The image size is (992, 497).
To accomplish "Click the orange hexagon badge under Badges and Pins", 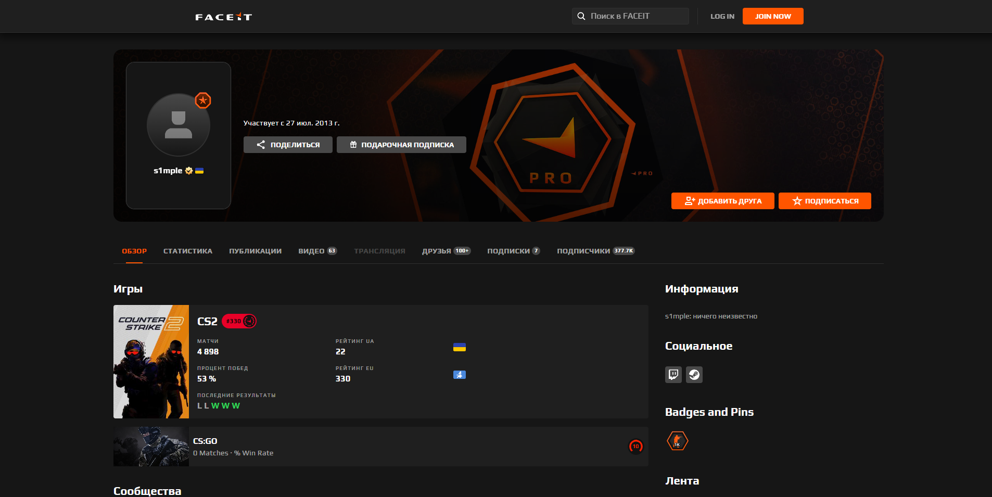I will coord(678,441).
